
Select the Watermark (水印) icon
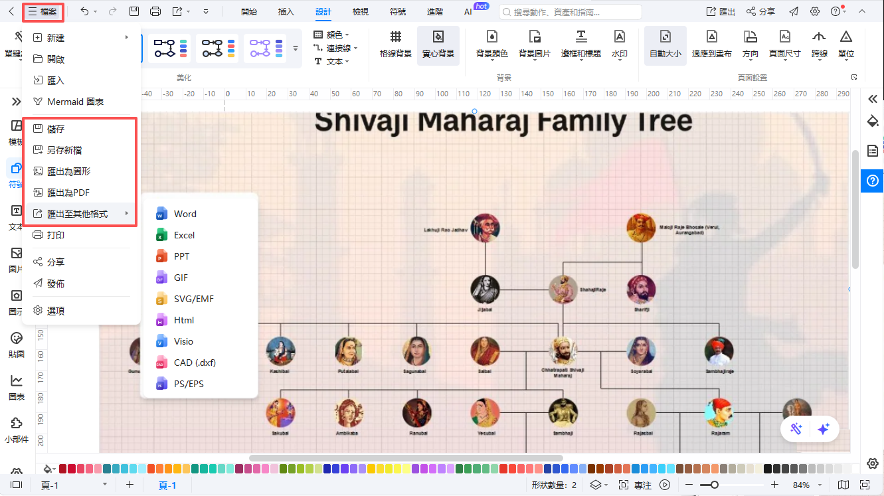coord(619,44)
